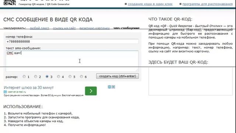
Task: Switch to 'любой текст' encoding tab
Action: click(x=39, y=28)
